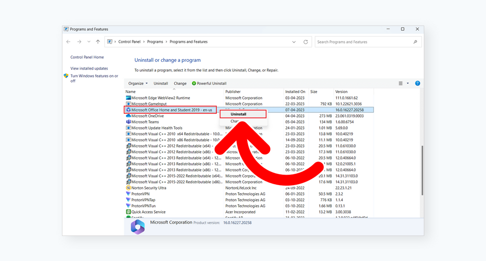This screenshot has width=486, height=261.
Task: Change the list view layout icon
Action: point(401,84)
